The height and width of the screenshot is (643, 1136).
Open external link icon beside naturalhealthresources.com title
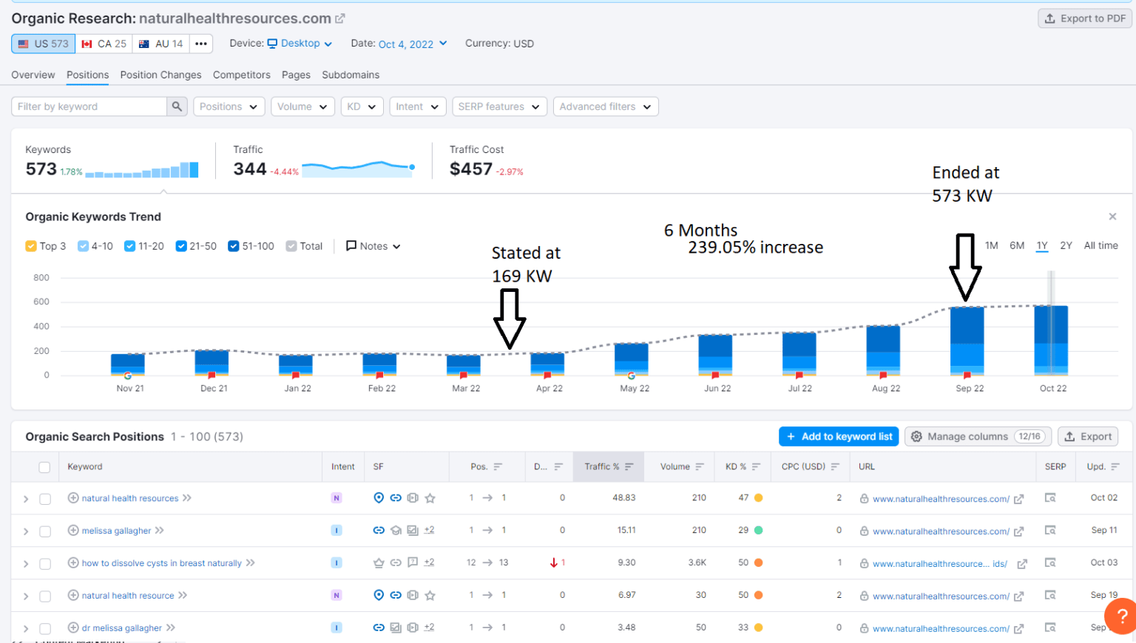pos(340,18)
